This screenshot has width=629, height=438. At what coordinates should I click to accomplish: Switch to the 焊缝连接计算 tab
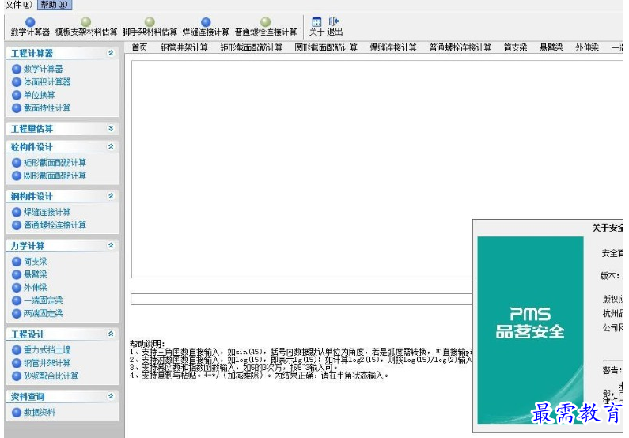(x=393, y=47)
